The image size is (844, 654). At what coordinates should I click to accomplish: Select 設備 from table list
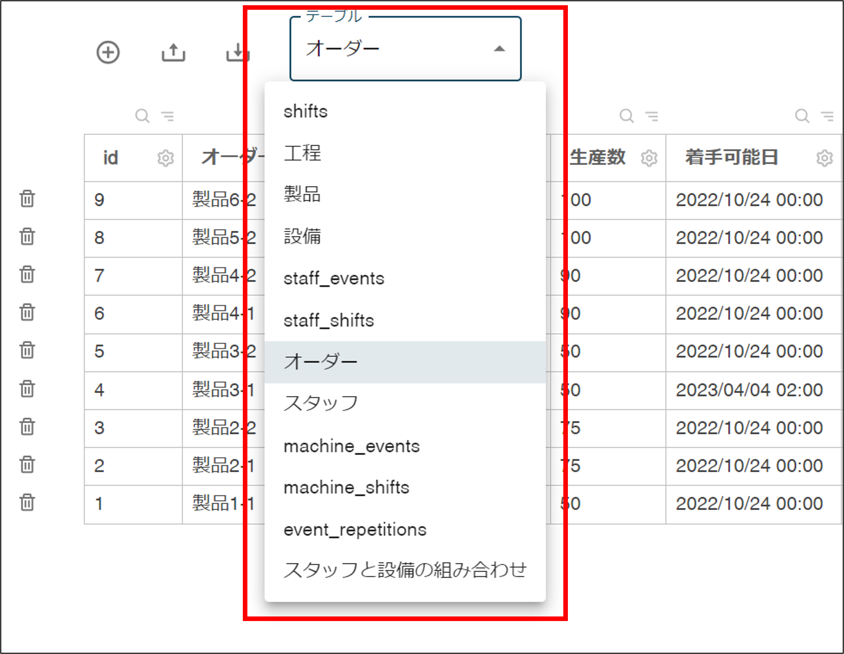tap(405, 236)
